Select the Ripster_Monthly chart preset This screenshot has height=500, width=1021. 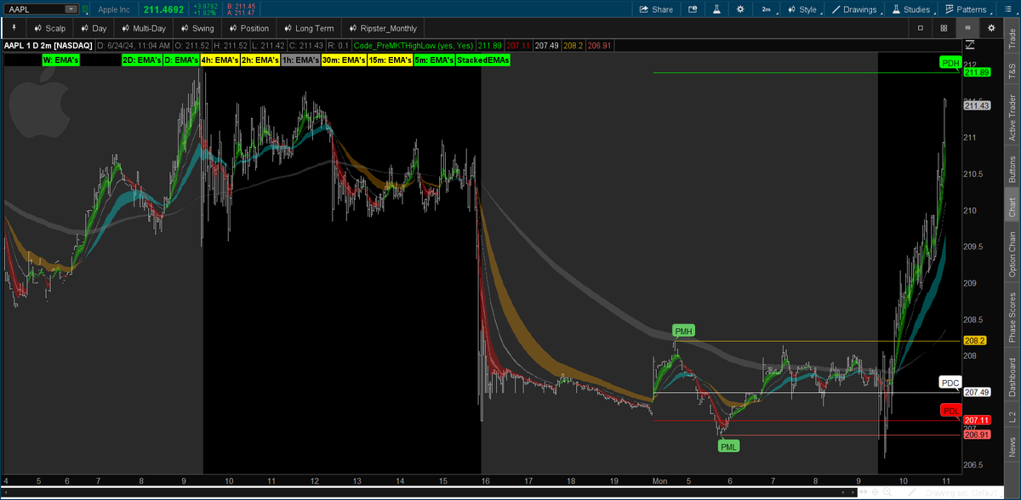[x=382, y=28]
